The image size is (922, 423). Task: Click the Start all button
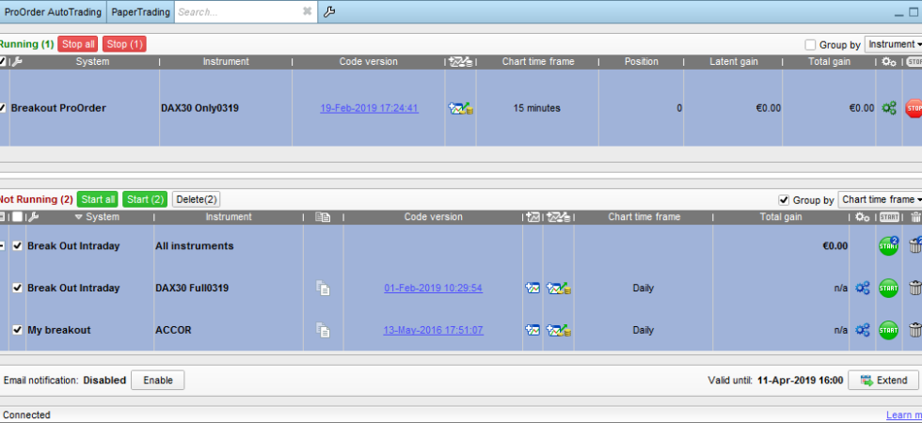pyautogui.click(x=98, y=199)
